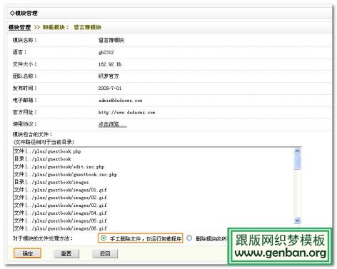Open the 点击浏览 license agreement link
Image resolution: width=337 pixels, height=269 pixels.
tap(113, 124)
